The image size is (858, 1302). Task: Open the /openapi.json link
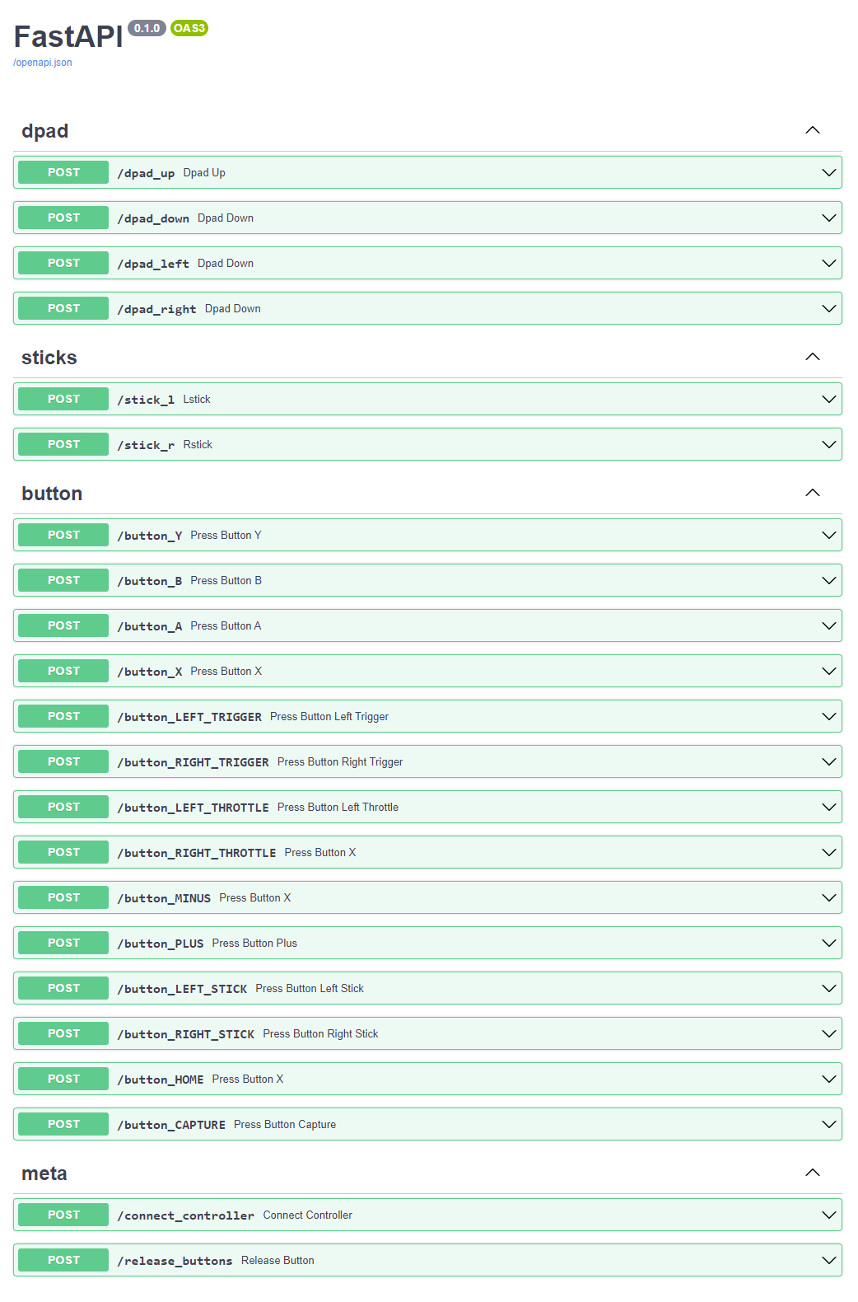tap(42, 63)
